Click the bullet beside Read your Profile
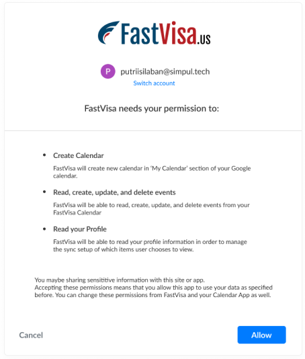The width and height of the screenshot is (305, 359). (44, 229)
